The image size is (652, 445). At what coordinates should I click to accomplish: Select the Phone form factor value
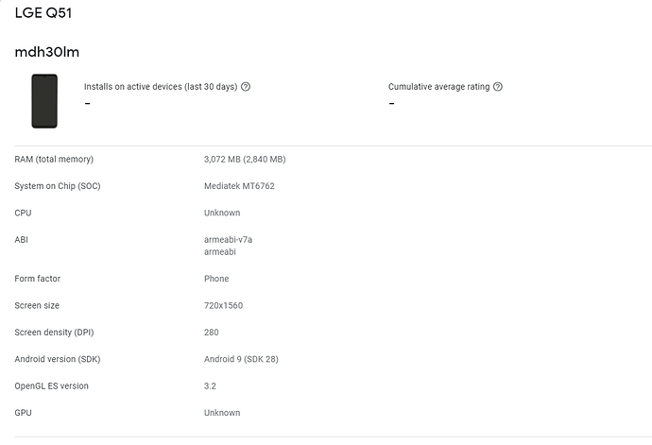[216, 279]
